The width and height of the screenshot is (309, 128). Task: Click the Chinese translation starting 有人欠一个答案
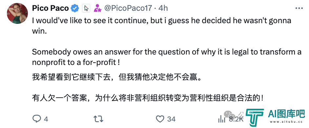(147, 98)
